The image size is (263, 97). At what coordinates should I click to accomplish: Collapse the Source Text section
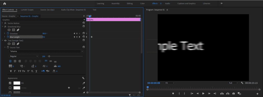[5, 47]
